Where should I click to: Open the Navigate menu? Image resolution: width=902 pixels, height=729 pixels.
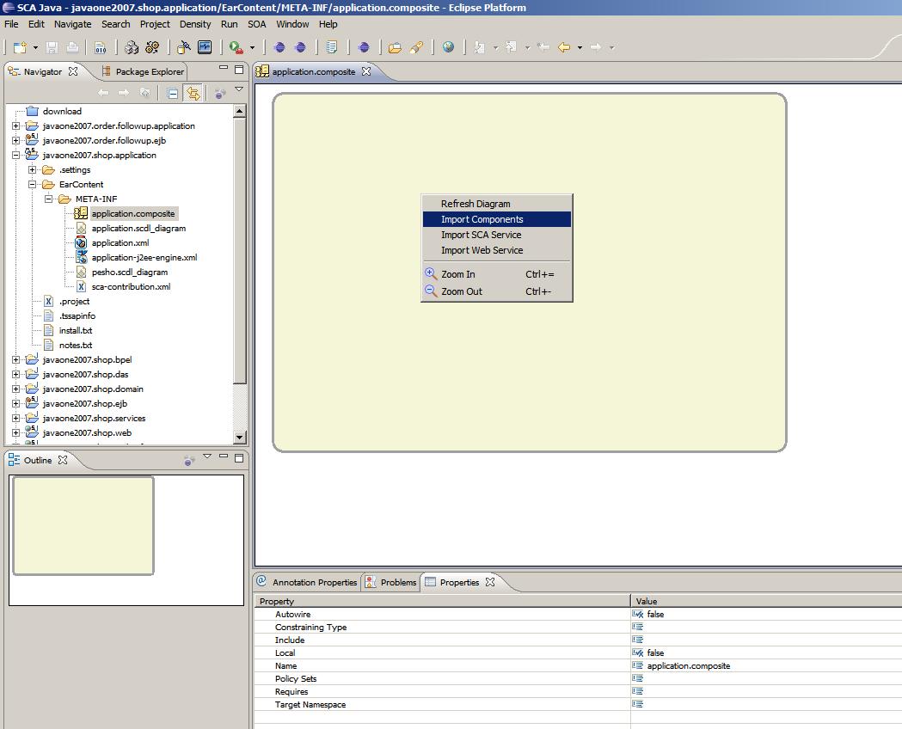pos(72,24)
